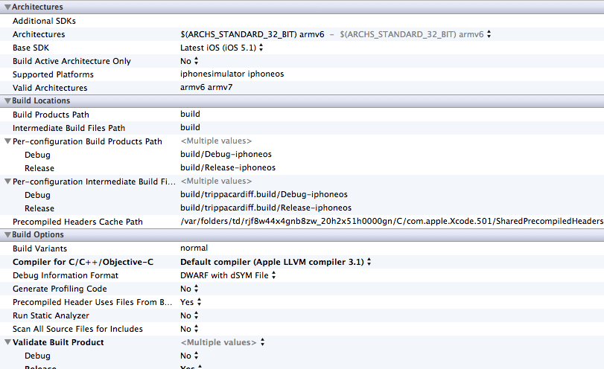Select the Build Variants normal value
The height and width of the screenshot is (369, 604).
(x=194, y=248)
